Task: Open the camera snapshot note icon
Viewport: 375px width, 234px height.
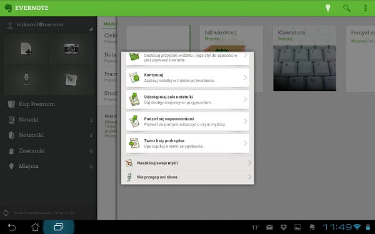Action: pyautogui.click(x=71, y=49)
